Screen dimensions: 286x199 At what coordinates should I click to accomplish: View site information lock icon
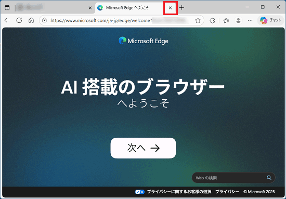pos(45,20)
